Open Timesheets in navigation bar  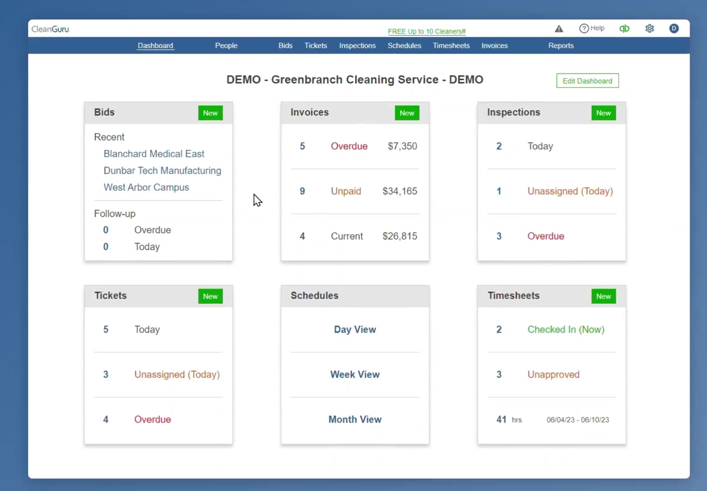451,45
